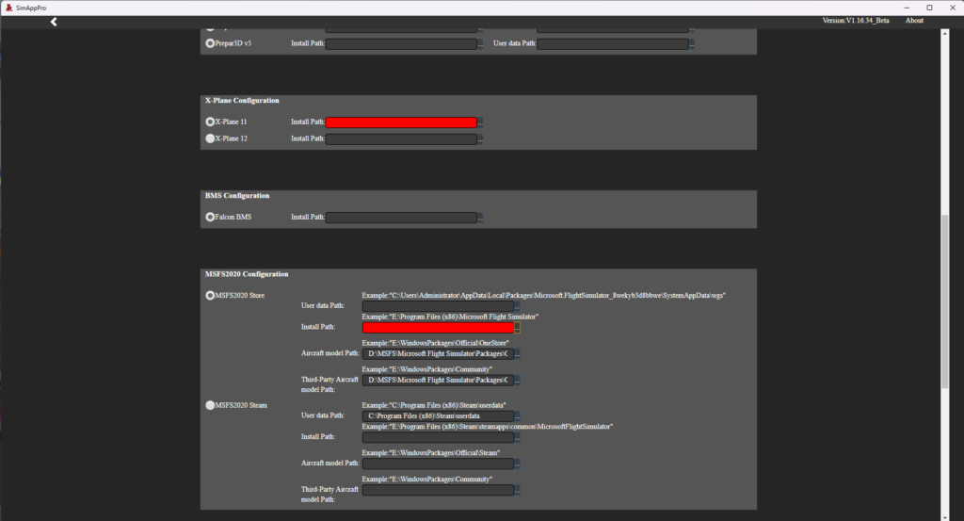Browse for Prepar3D v5 install path
This screenshot has width=964, height=521.
[x=480, y=44]
